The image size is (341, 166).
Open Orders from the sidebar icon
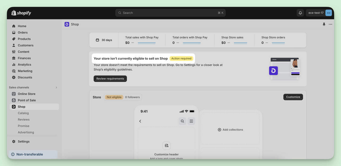click(14, 33)
